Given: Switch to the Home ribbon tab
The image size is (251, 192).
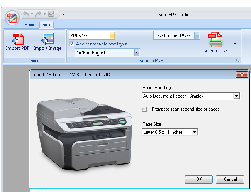Looking at the screenshot, I should tap(30, 25).
